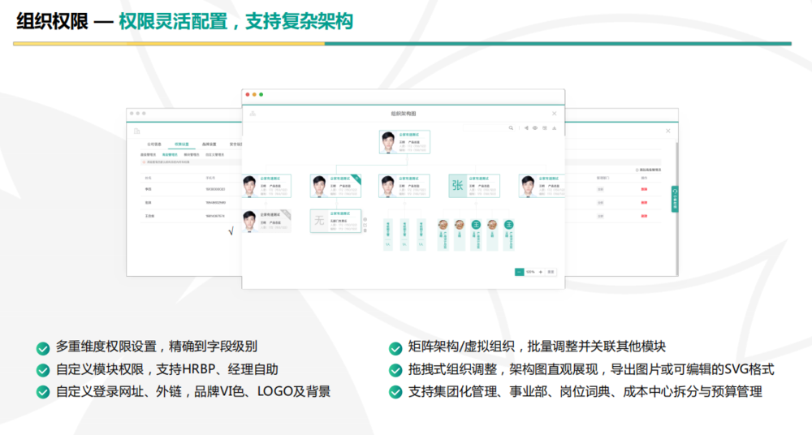Click the search magnifier icon in org chart
The height and width of the screenshot is (435, 812).
511,128
